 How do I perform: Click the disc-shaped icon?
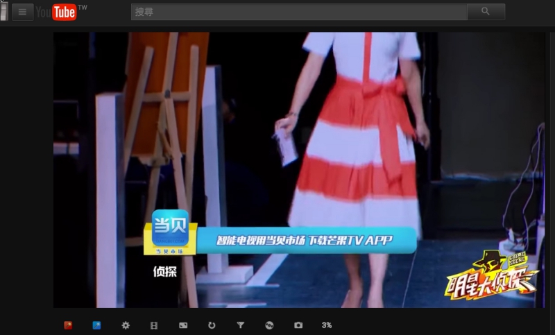(x=269, y=325)
